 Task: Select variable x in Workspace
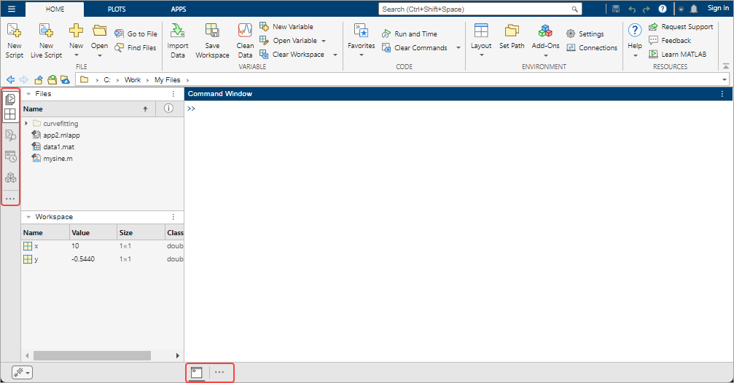pyautogui.click(x=103, y=246)
